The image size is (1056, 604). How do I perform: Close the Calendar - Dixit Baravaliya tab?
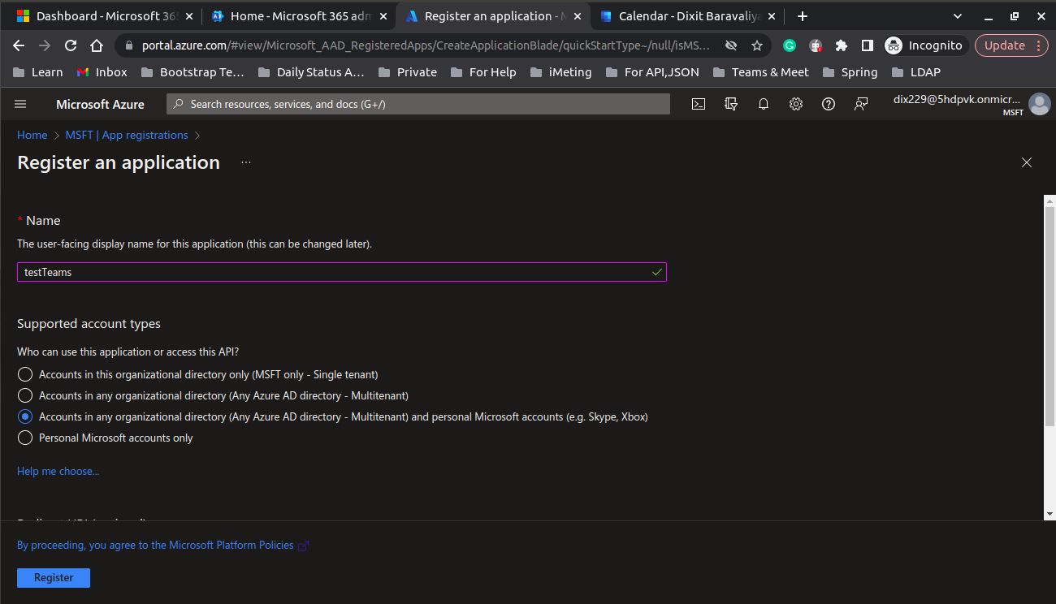(x=772, y=16)
